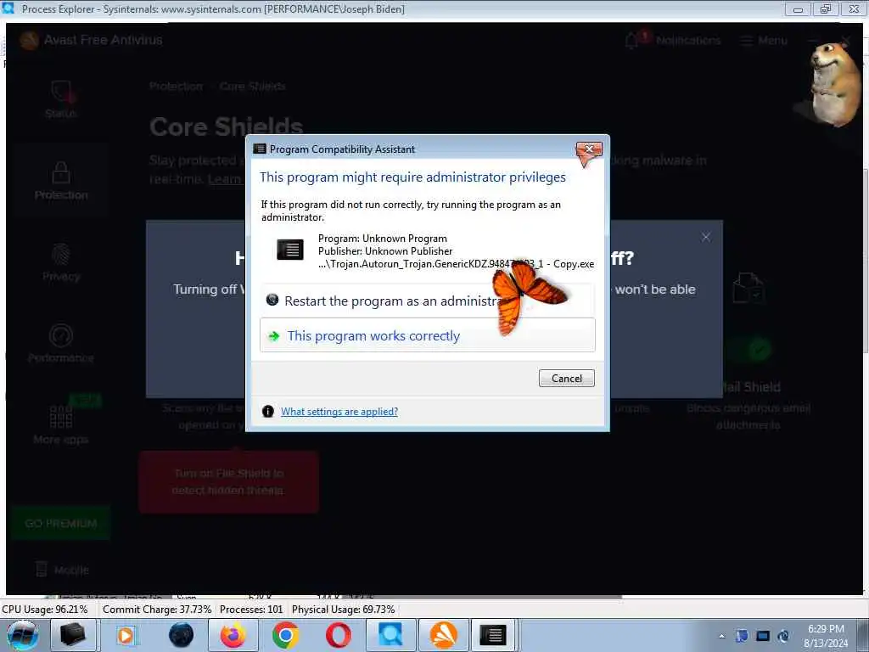869x652 pixels.
Task: Switch to Process Explorer in taskbar
Action: [x=390, y=635]
